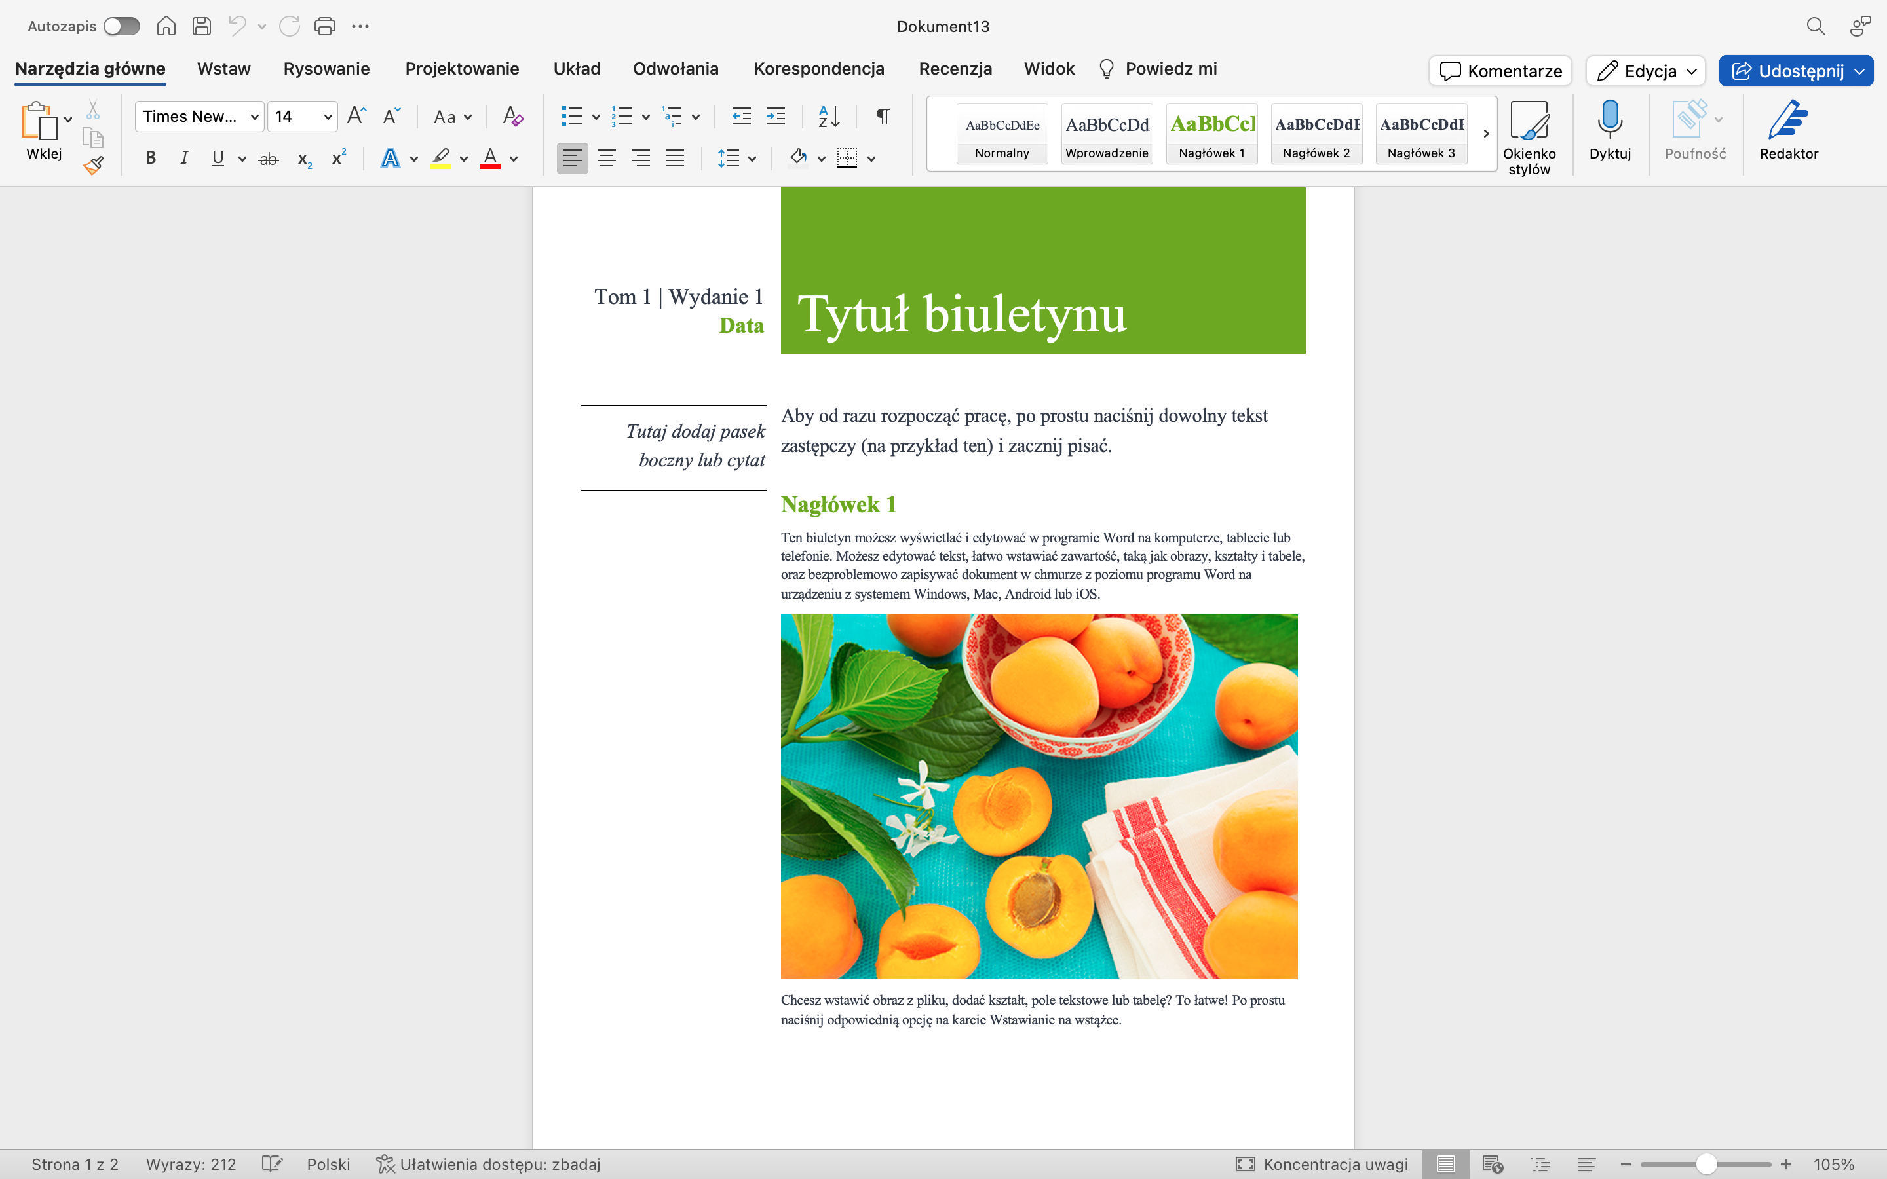Toggle italic formatting button
The width and height of the screenshot is (1887, 1179).
(x=184, y=159)
